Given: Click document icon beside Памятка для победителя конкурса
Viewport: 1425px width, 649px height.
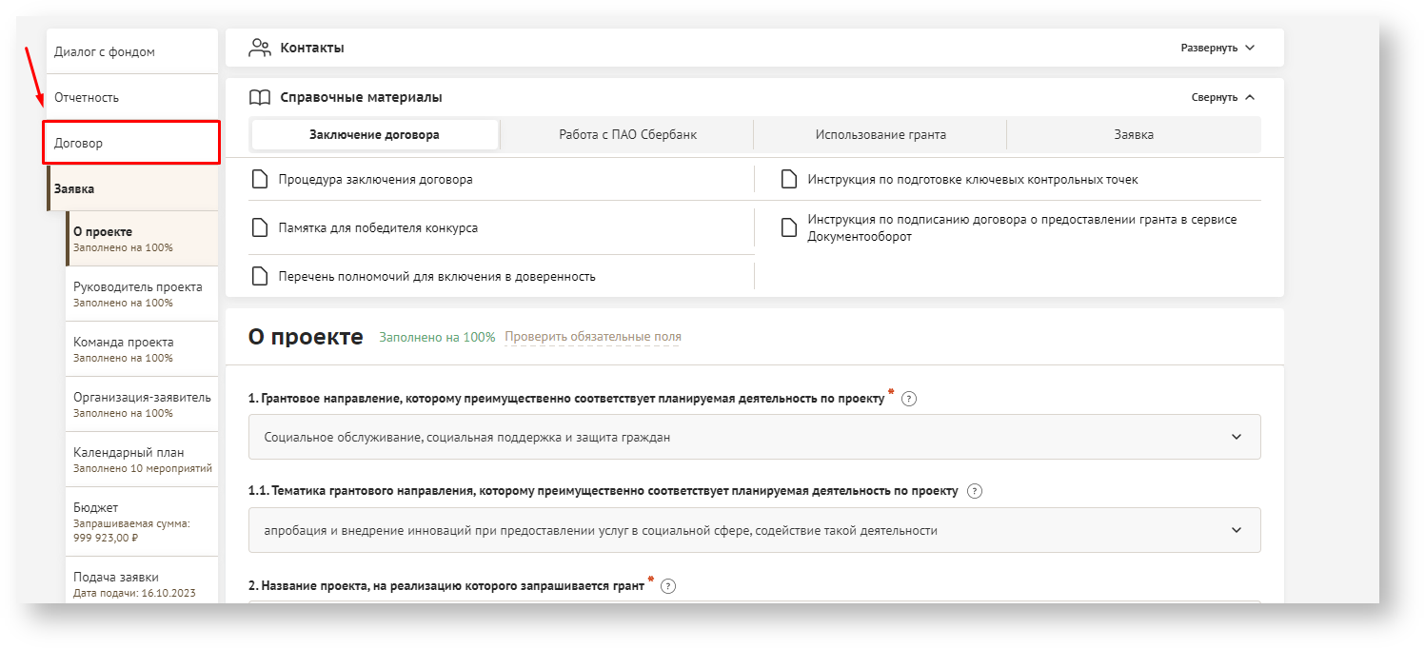Looking at the screenshot, I should [259, 227].
